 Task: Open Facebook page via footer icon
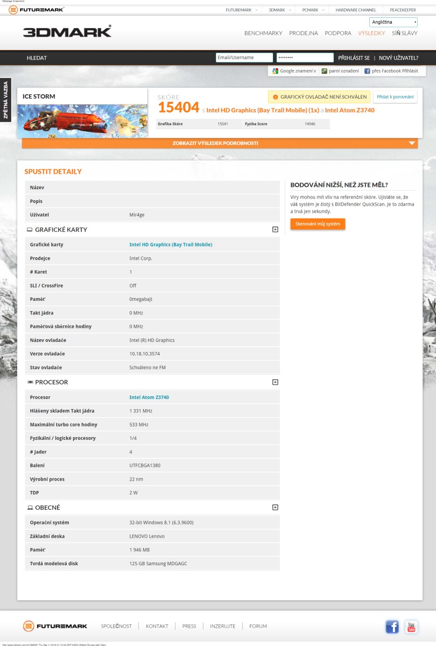point(392,627)
